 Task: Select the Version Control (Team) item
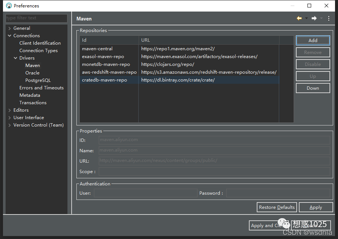click(38, 125)
